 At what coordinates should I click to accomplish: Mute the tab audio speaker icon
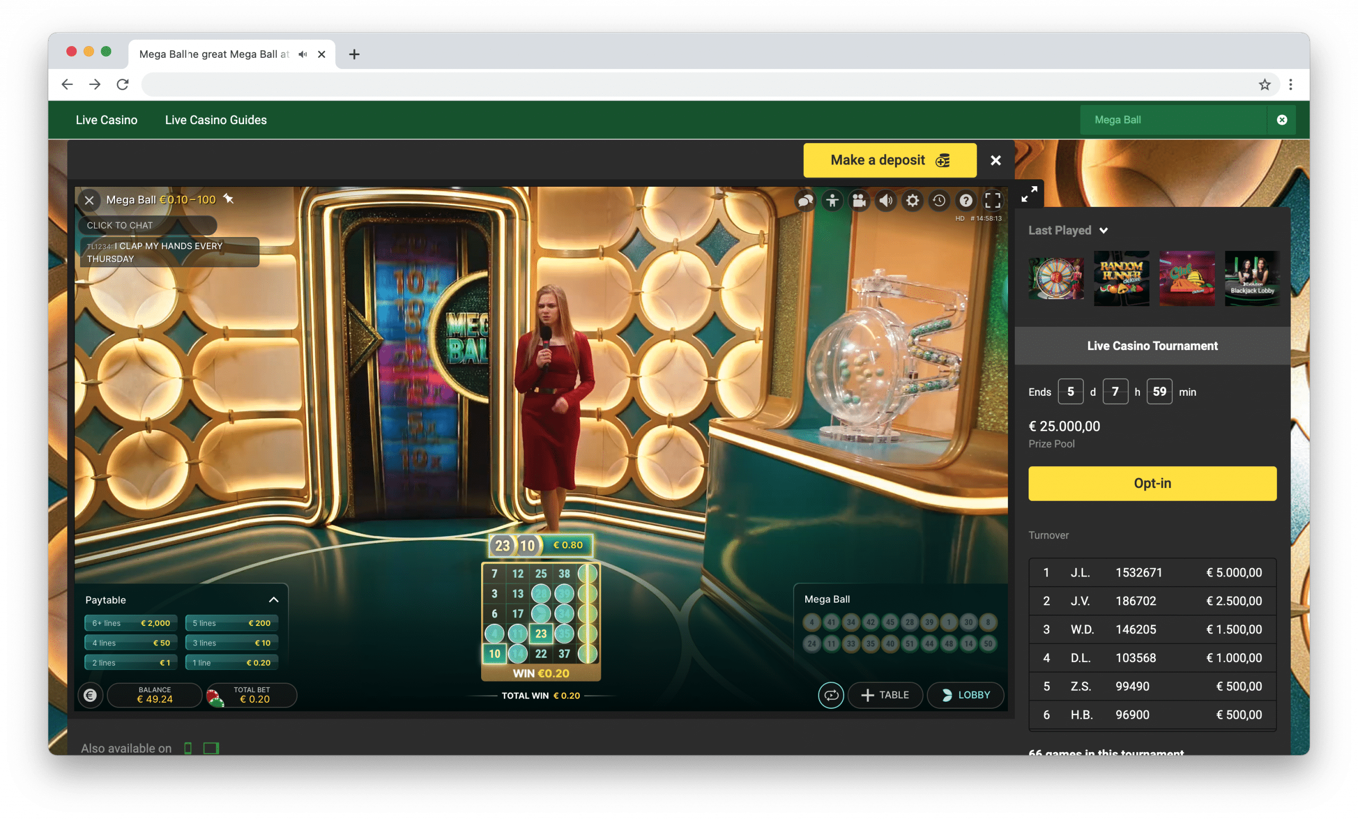302,54
